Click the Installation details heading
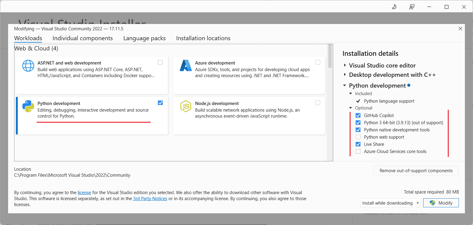 coord(370,53)
